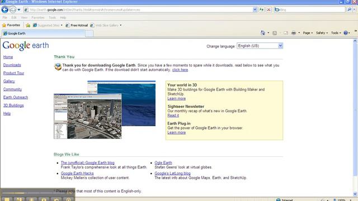Open the View menu

(24, 17)
